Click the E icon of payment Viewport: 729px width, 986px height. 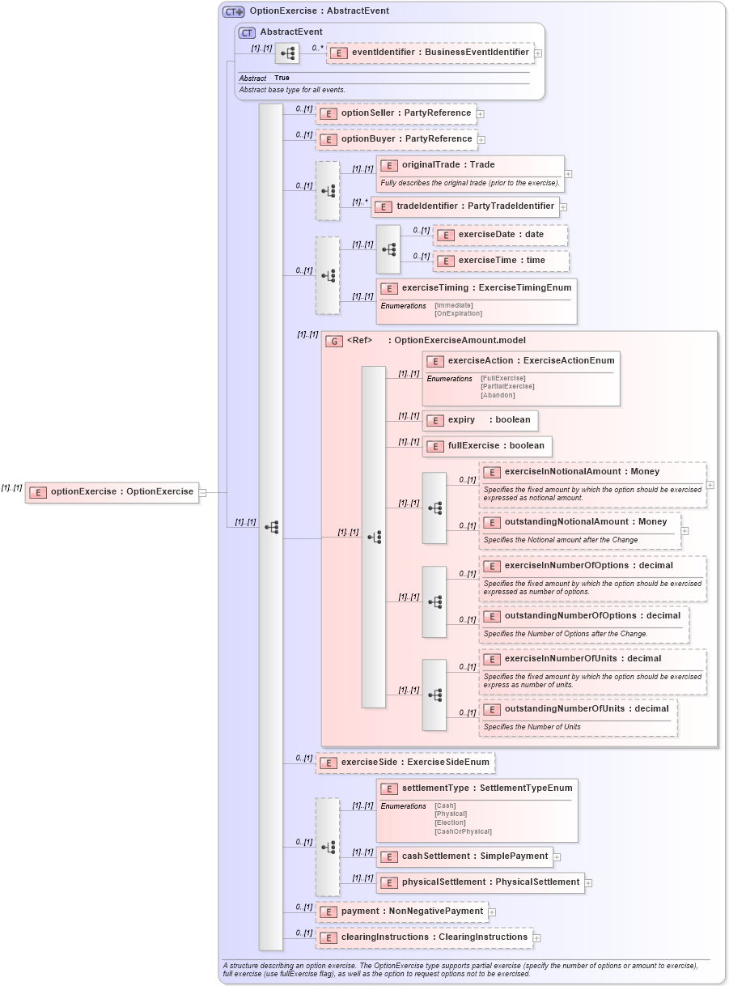coord(328,912)
